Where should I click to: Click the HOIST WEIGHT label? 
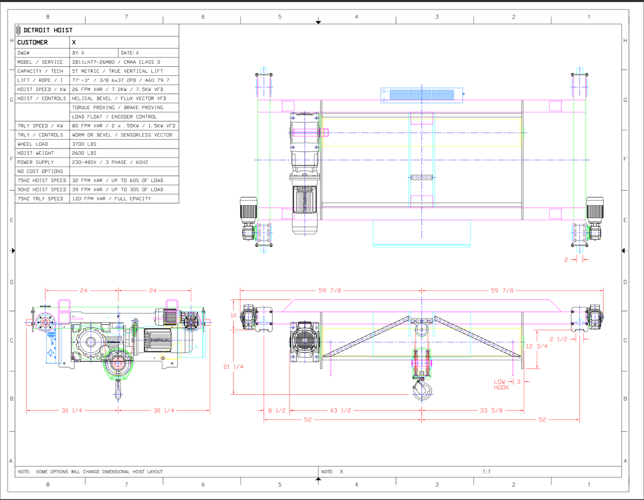pos(36,153)
